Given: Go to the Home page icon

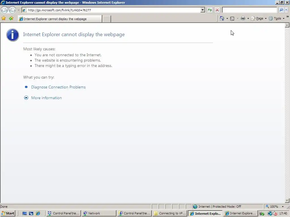Looking at the screenshot, I should tap(222, 18).
